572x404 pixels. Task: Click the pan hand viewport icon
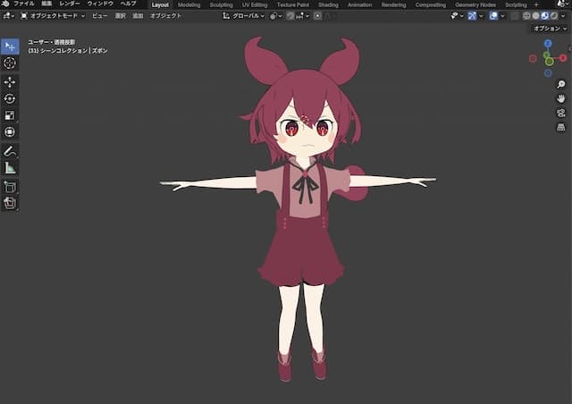(x=560, y=97)
